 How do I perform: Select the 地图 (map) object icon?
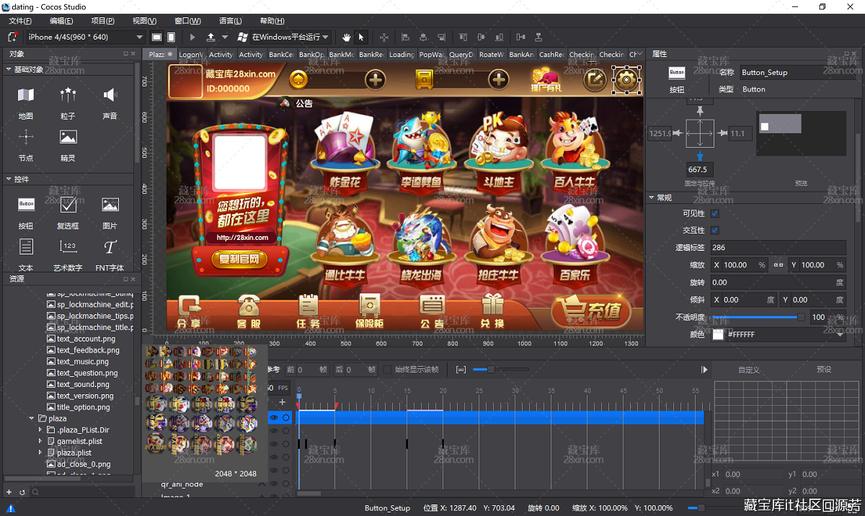click(26, 95)
